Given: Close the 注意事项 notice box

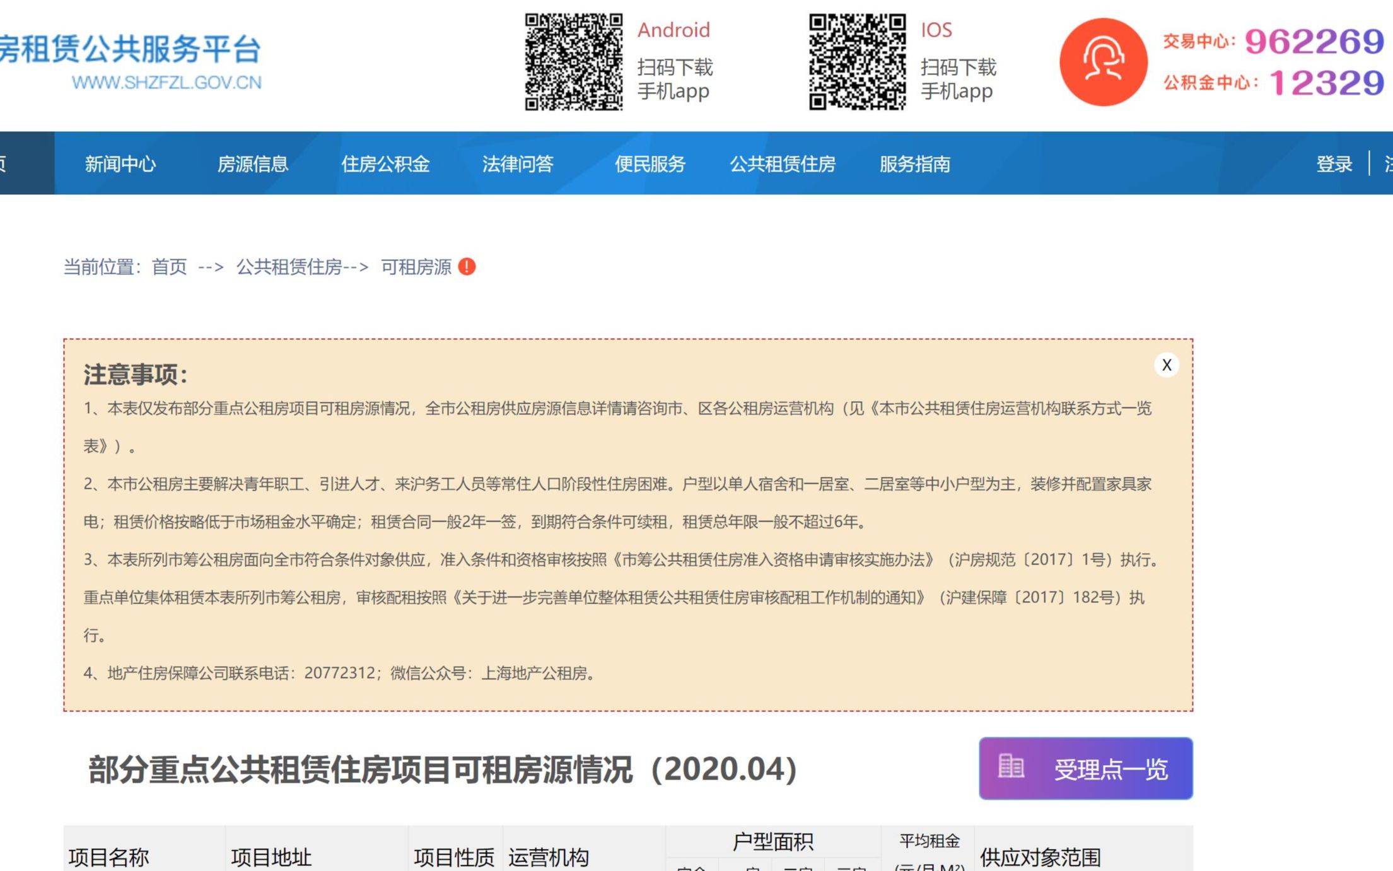Looking at the screenshot, I should pyautogui.click(x=1167, y=365).
